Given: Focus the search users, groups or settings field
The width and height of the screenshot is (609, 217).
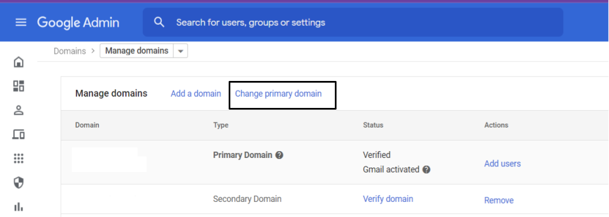Looking at the screenshot, I should 353,22.
